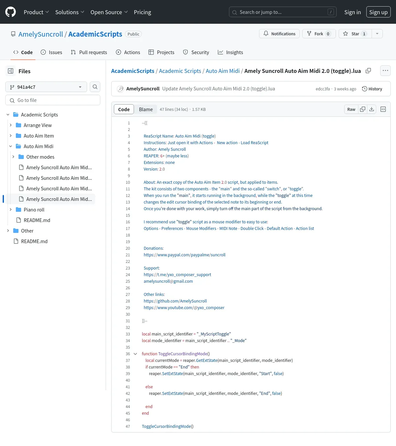The height and width of the screenshot is (446, 396).
Task: Click the Notifications button
Action: point(280,34)
